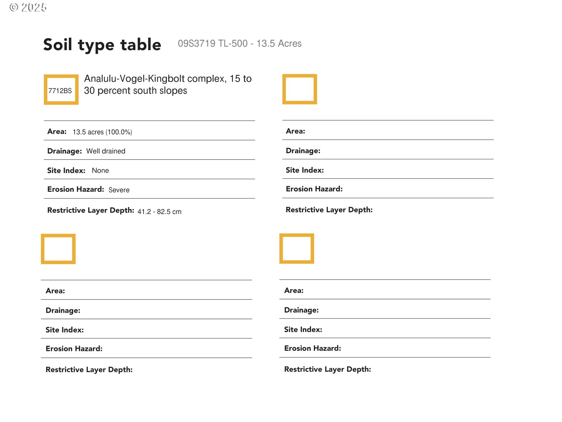Click top-right panel Restrictive Layer Depth label
The width and height of the screenshot is (562, 422).
click(329, 210)
